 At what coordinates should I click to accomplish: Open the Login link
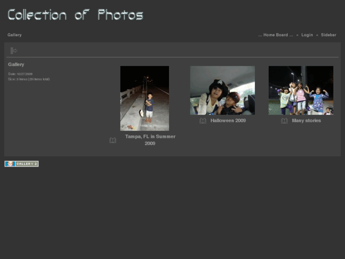point(307,35)
